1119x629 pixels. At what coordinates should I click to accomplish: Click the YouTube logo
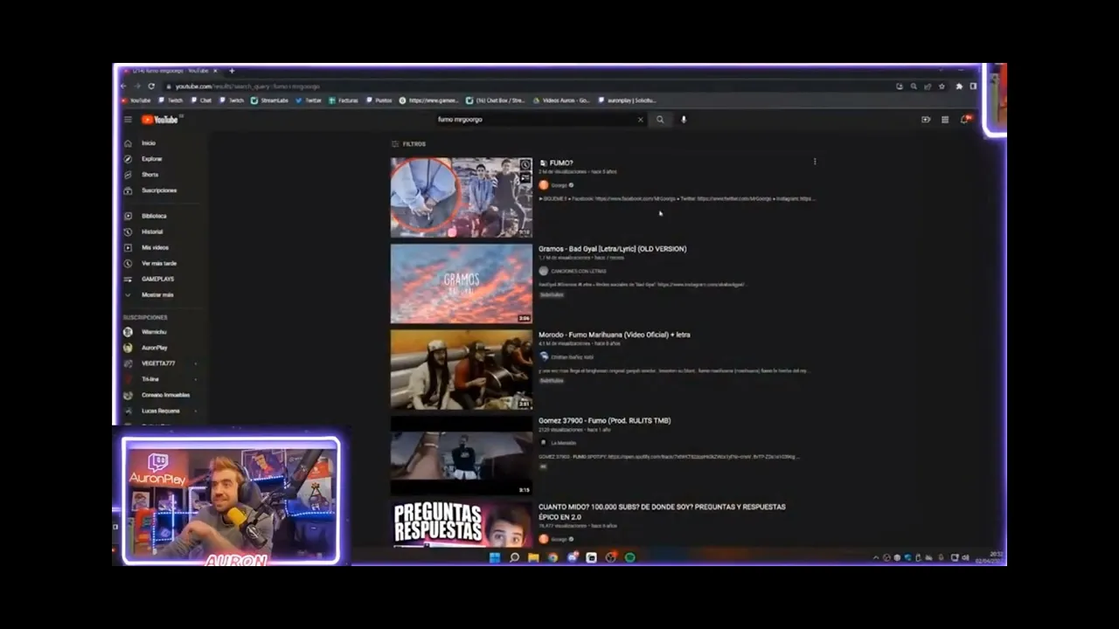[160, 120]
